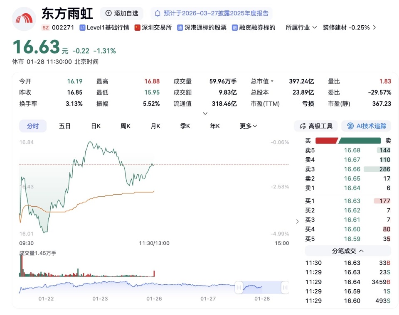Open the 所属行业 industry dropdown

click(301, 28)
